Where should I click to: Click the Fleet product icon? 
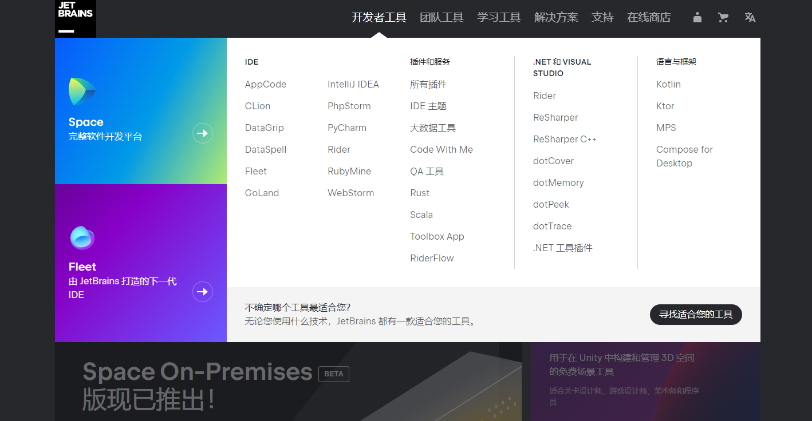click(x=82, y=238)
